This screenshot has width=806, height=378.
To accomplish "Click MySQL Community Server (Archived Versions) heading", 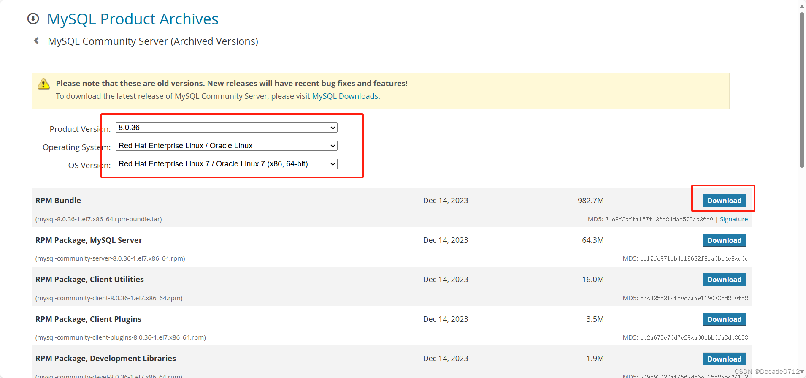I will pos(153,41).
